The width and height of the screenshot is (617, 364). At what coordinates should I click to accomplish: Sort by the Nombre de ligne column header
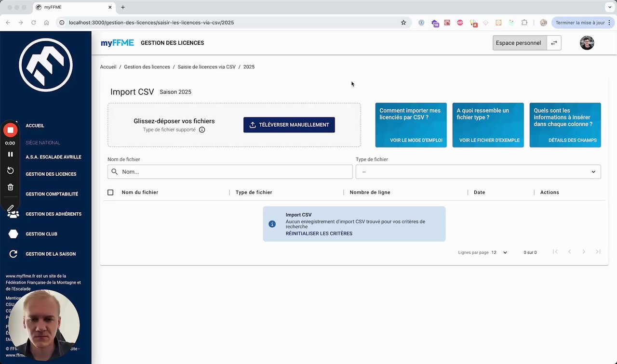coord(370,192)
